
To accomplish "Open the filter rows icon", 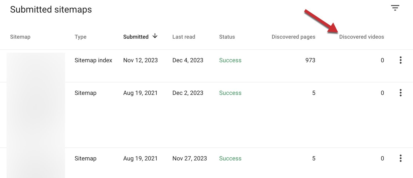I will click(395, 8).
